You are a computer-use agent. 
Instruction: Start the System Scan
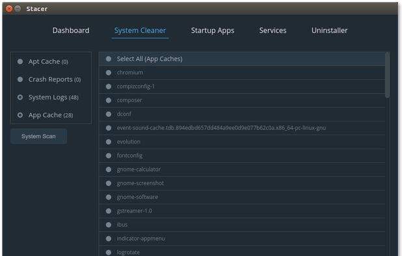tap(39, 136)
